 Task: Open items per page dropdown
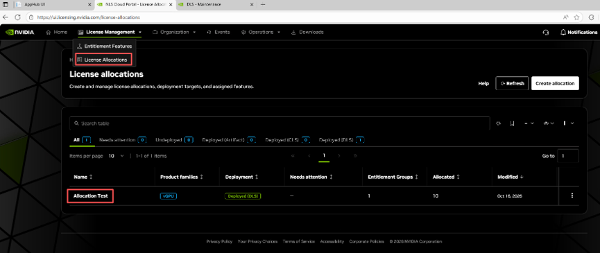pyautogui.click(x=116, y=156)
